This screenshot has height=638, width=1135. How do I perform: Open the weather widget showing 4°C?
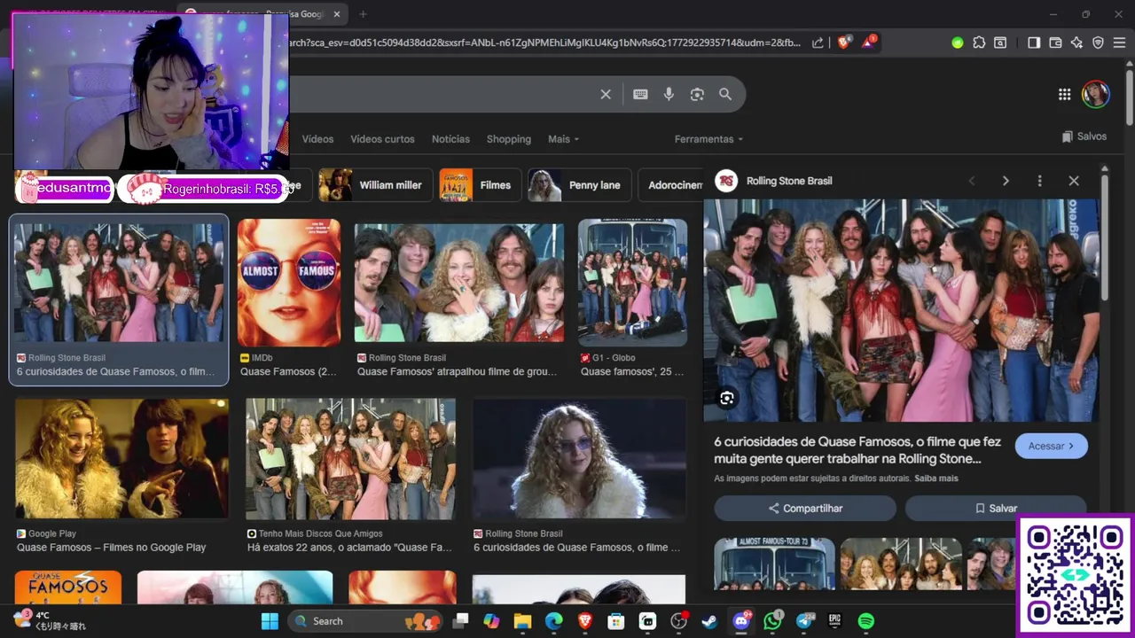51,620
